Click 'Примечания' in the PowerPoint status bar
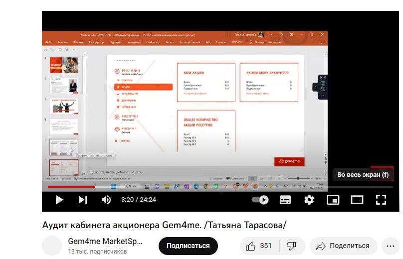Image resolution: width=403 pixels, height=259 pixels. coord(235,178)
